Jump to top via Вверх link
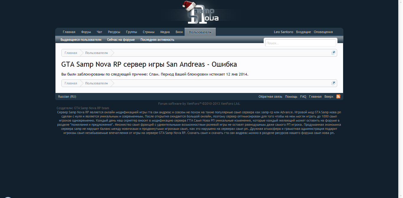Screen dimensions: 403x198 click(x=329, y=96)
